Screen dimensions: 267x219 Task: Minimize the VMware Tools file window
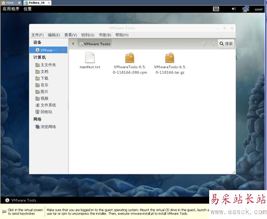pos(217,28)
